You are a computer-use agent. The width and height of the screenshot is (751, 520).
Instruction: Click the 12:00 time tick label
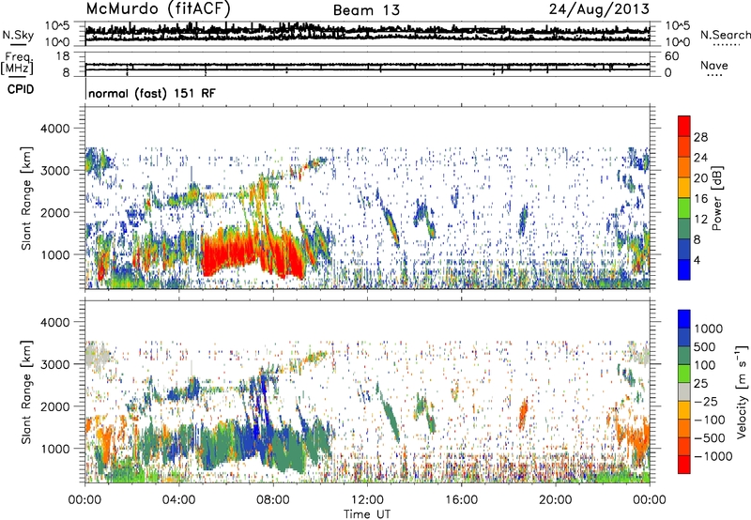point(367,500)
